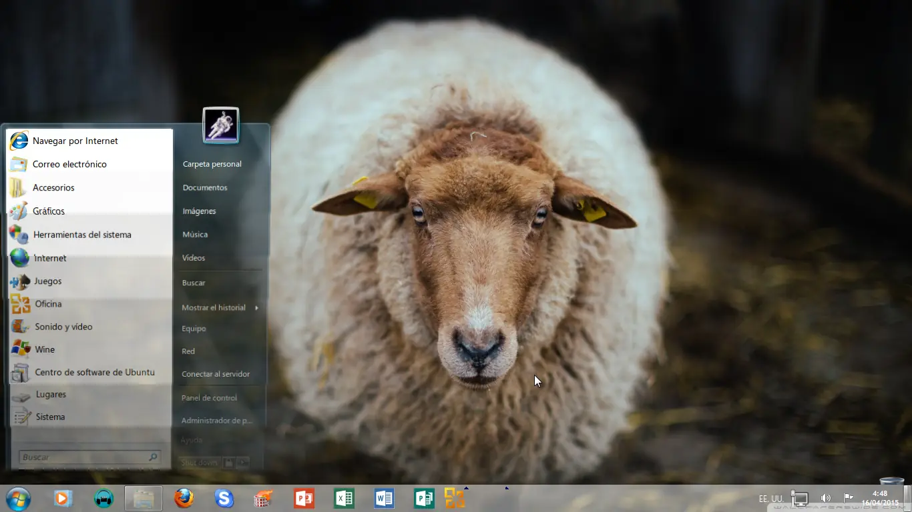This screenshot has width=912, height=512.
Task: Launch Publisher from the taskbar
Action: point(424,499)
